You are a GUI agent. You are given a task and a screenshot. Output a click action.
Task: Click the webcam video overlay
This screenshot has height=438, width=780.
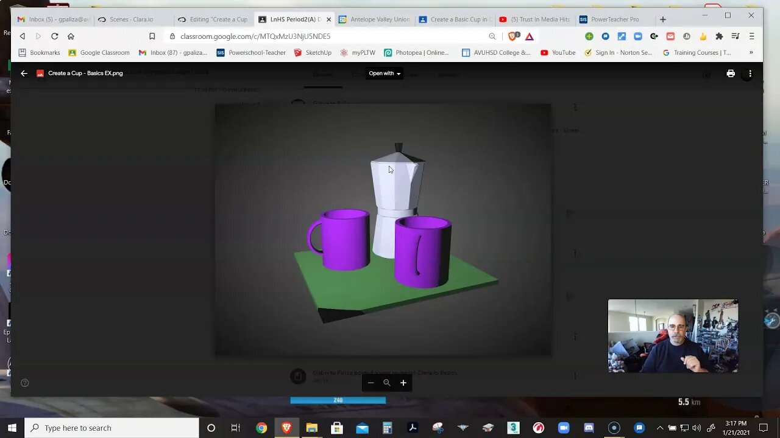tap(673, 336)
